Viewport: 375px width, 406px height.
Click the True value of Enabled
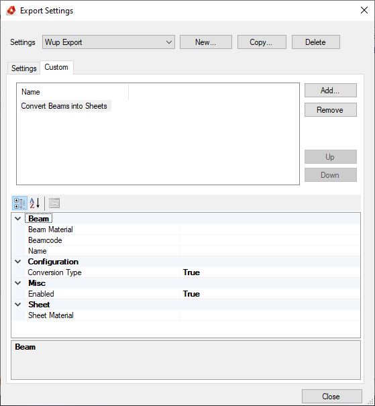pyautogui.click(x=191, y=294)
